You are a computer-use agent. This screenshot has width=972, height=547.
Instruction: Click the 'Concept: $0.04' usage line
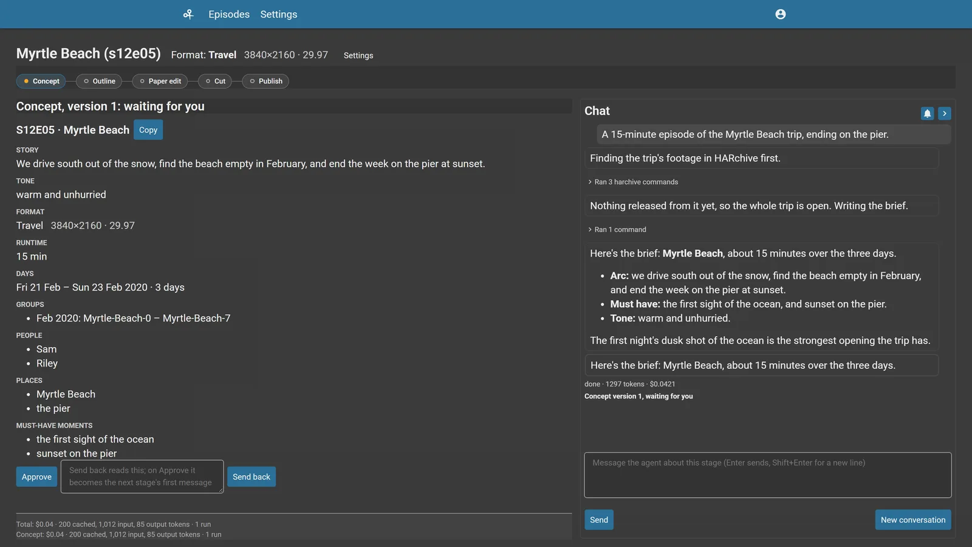pyautogui.click(x=119, y=535)
